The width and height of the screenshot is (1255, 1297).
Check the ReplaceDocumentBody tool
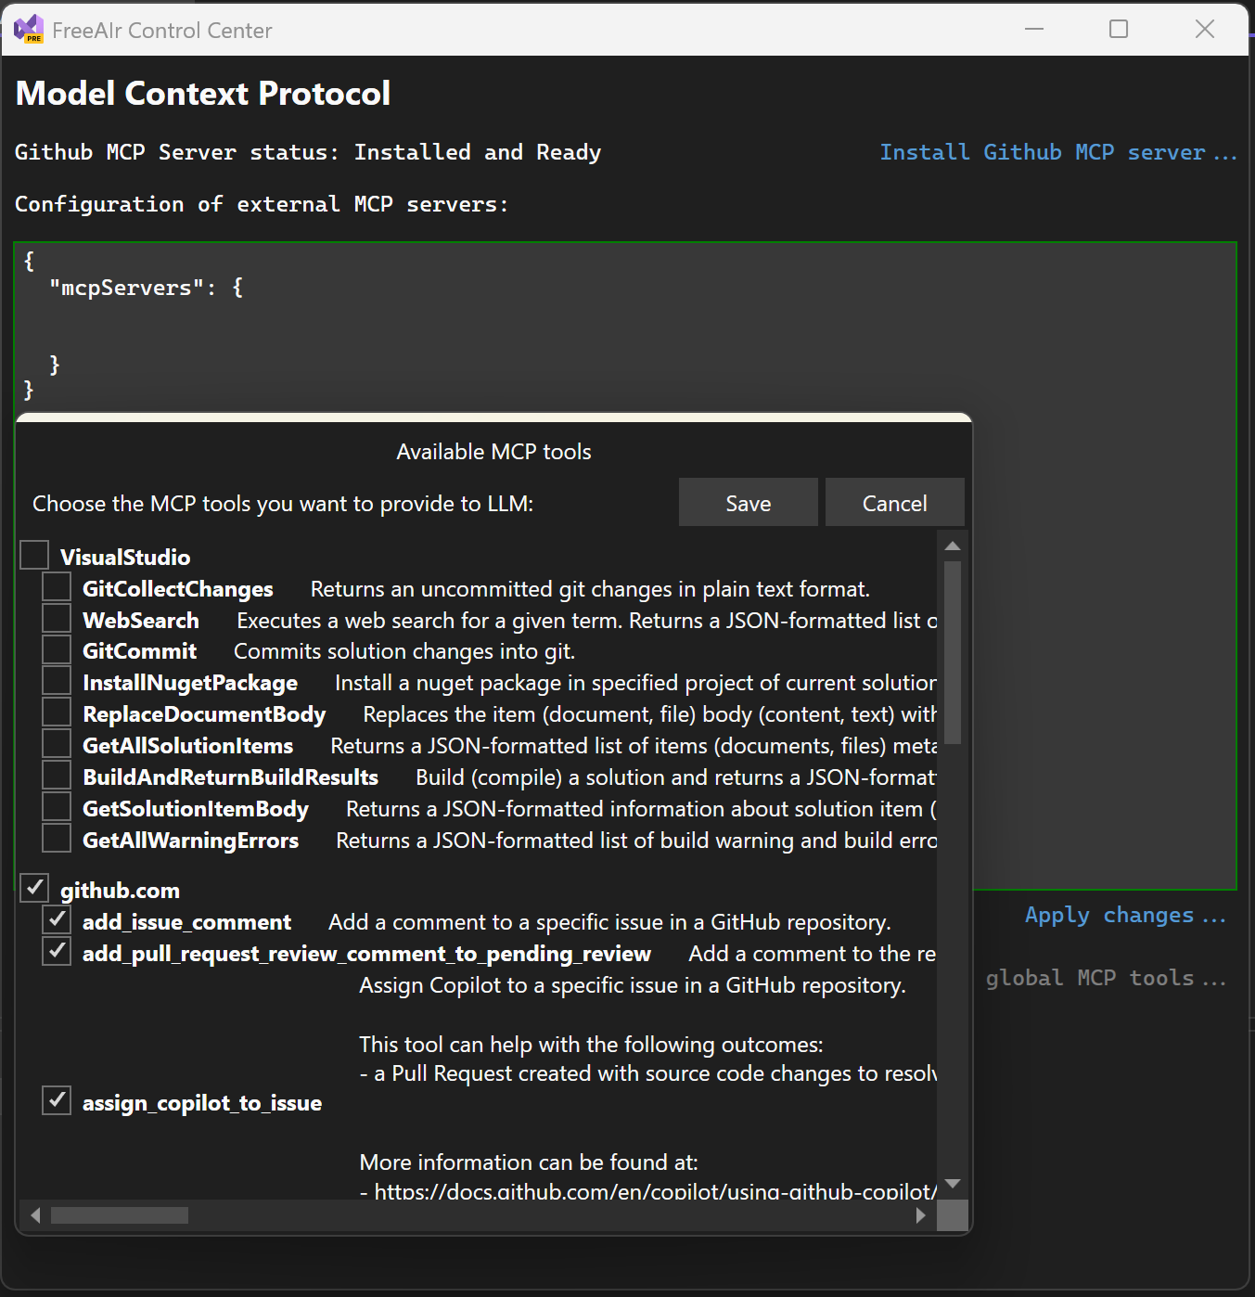[56, 712]
